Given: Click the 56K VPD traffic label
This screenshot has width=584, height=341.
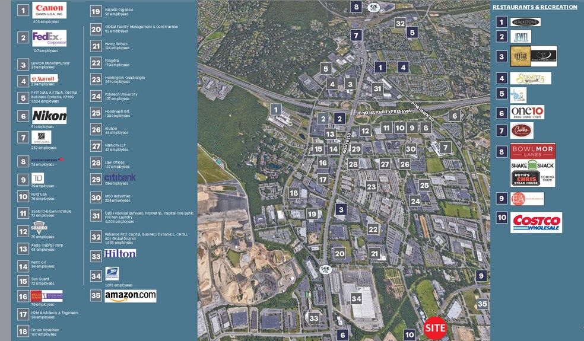Looking at the screenshot, I should click(x=325, y=269).
